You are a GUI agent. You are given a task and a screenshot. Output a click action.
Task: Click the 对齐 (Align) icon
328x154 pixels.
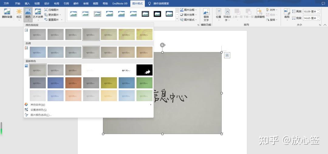(268, 10)
